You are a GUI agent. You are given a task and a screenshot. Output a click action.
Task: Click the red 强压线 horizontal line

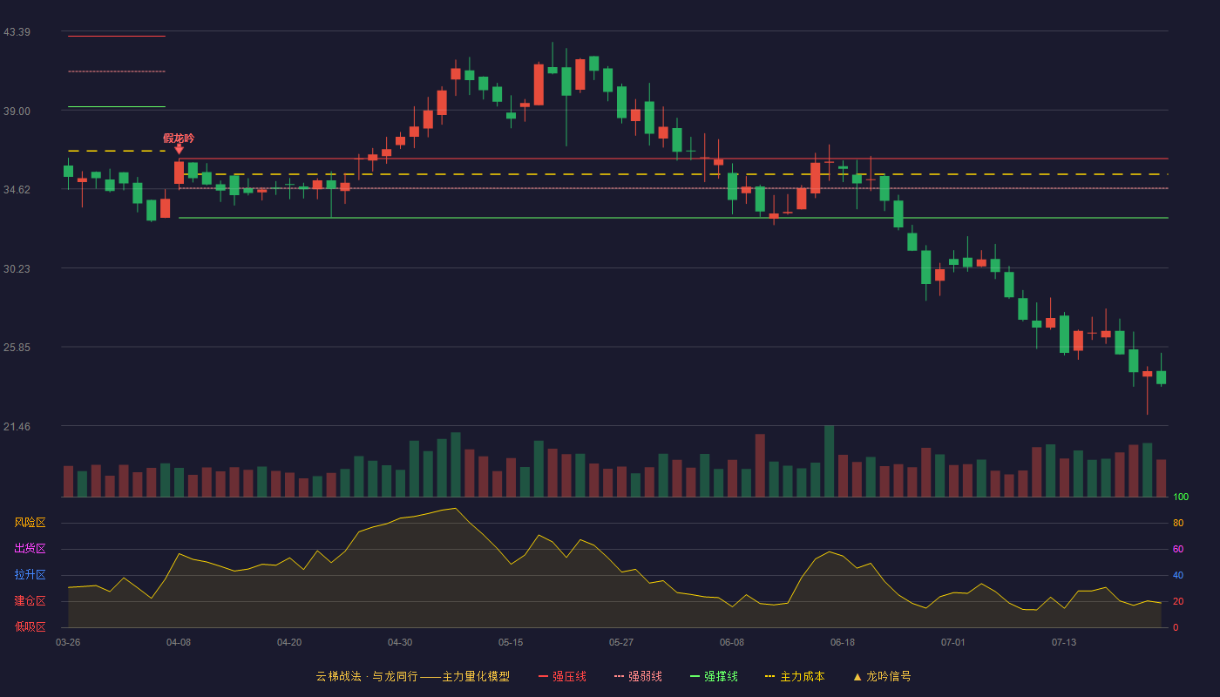tap(673, 159)
